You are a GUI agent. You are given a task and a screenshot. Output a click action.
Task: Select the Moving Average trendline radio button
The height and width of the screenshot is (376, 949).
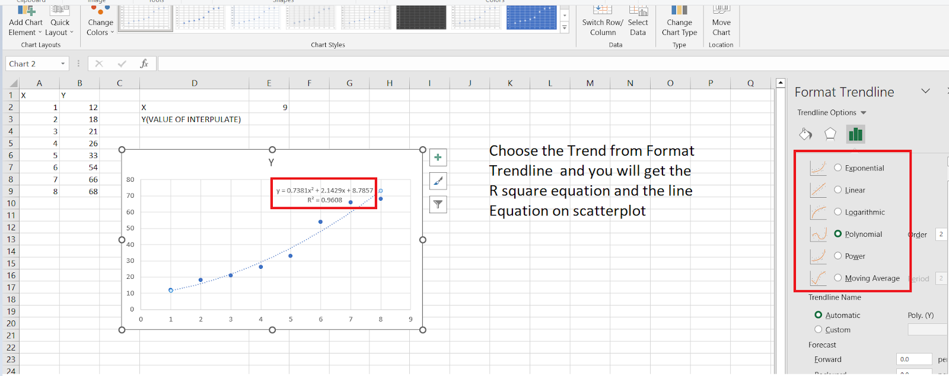(837, 278)
